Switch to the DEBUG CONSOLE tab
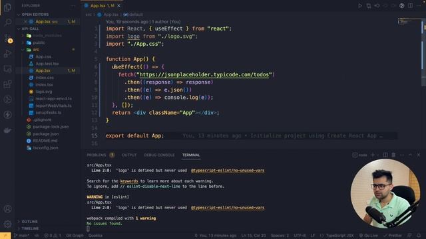 pyautogui.click(x=159, y=155)
